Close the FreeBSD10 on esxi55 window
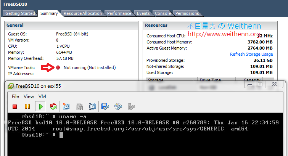This screenshot has width=288, height=156. pyautogui.click(x=274, y=85)
